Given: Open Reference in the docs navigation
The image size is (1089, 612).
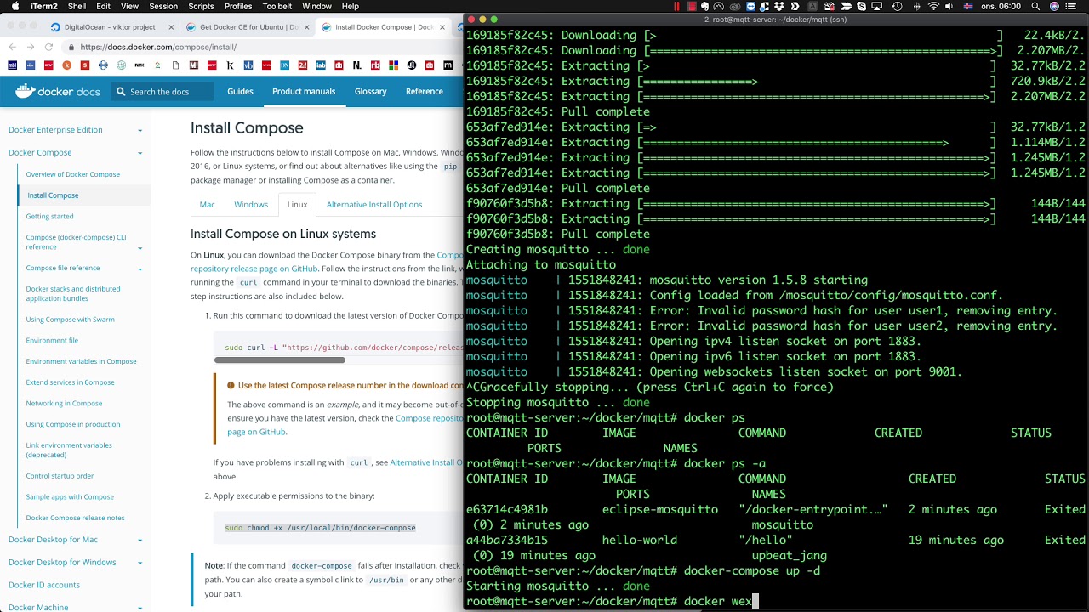Looking at the screenshot, I should click(425, 91).
